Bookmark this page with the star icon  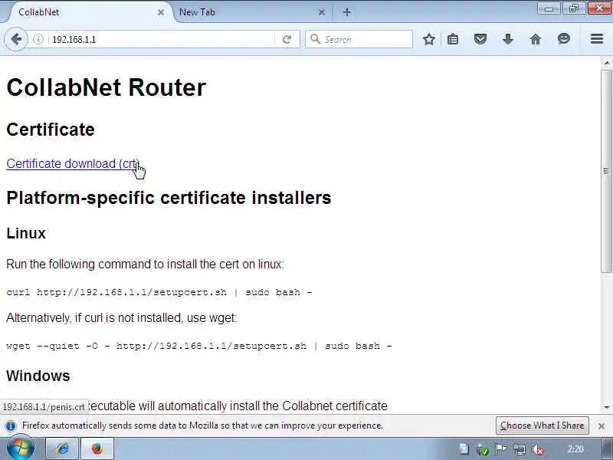[x=429, y=39]
